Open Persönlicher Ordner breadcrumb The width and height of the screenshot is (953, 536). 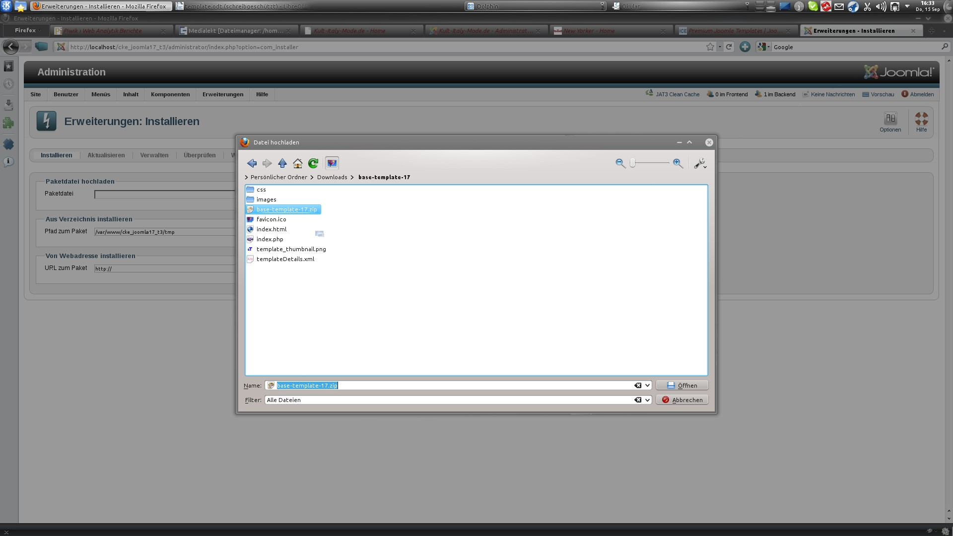(x=278, y=177)
